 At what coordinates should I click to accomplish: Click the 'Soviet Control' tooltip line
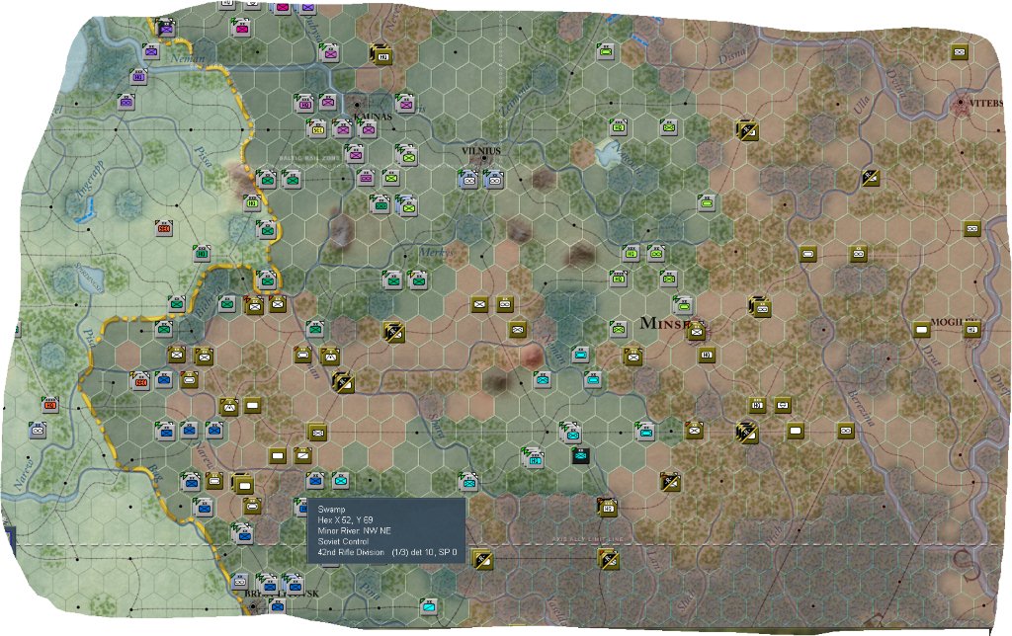[343, 541]
